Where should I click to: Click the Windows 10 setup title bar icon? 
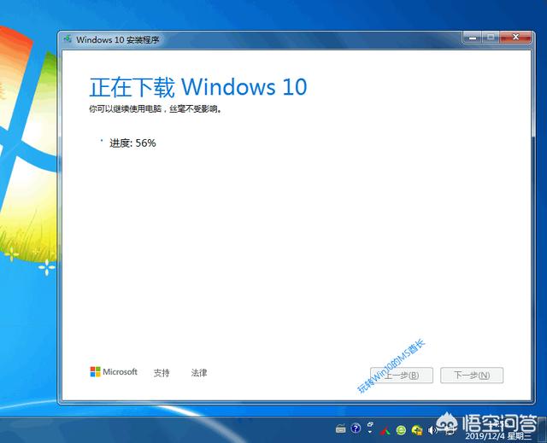pos(68,39)
